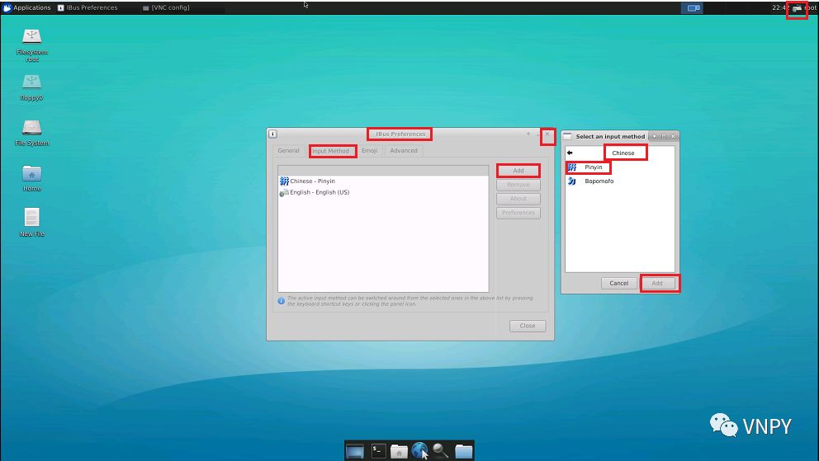Click Add in Select an input method dialog
This screenshot has height=461, width=819.
(657, 283)
